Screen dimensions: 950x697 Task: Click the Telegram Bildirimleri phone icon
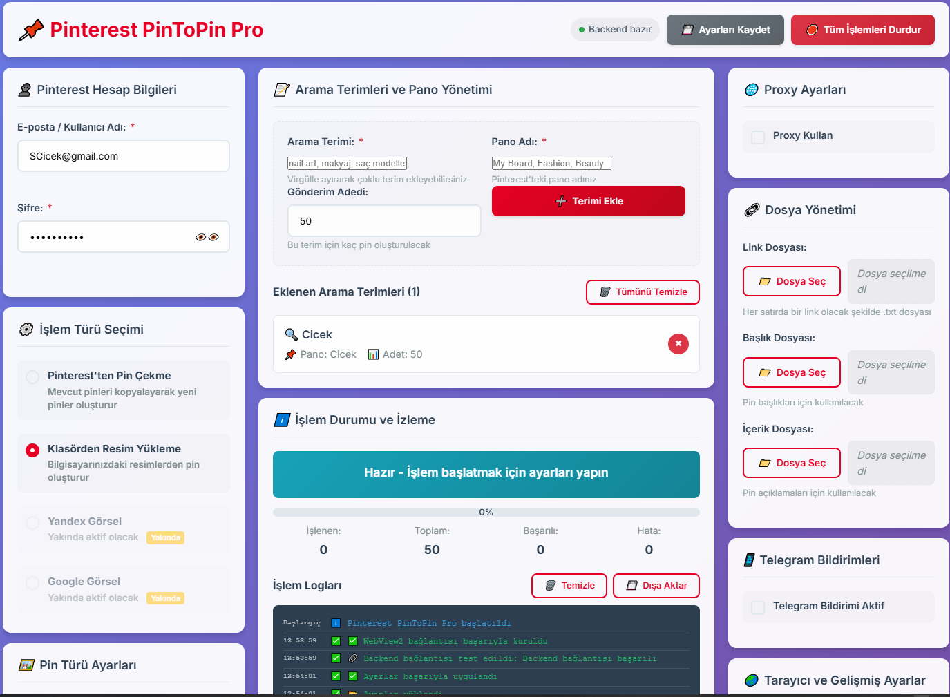coord(749,560)
